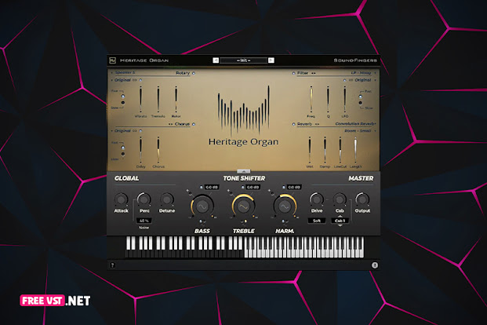Load the next preset with right arrow
The image size is (487, 325).
click(271, 60)
